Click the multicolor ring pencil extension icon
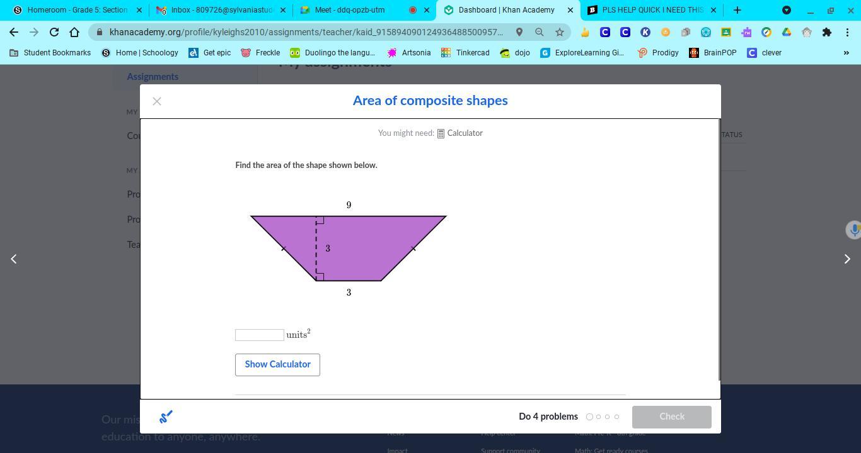 pos(766,32)
